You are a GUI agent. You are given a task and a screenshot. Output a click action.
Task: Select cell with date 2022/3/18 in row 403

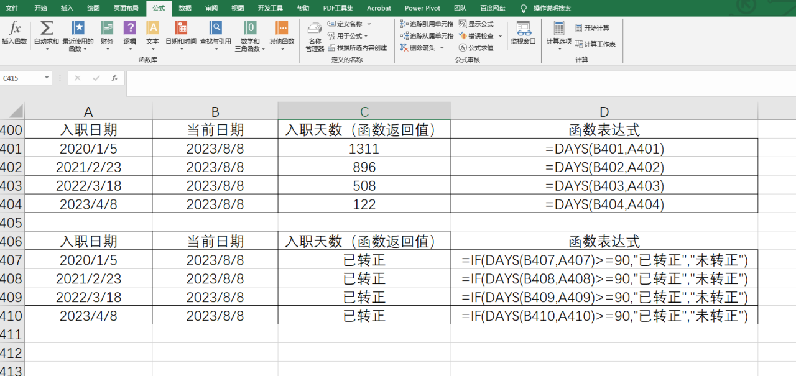tap(88, 185)
